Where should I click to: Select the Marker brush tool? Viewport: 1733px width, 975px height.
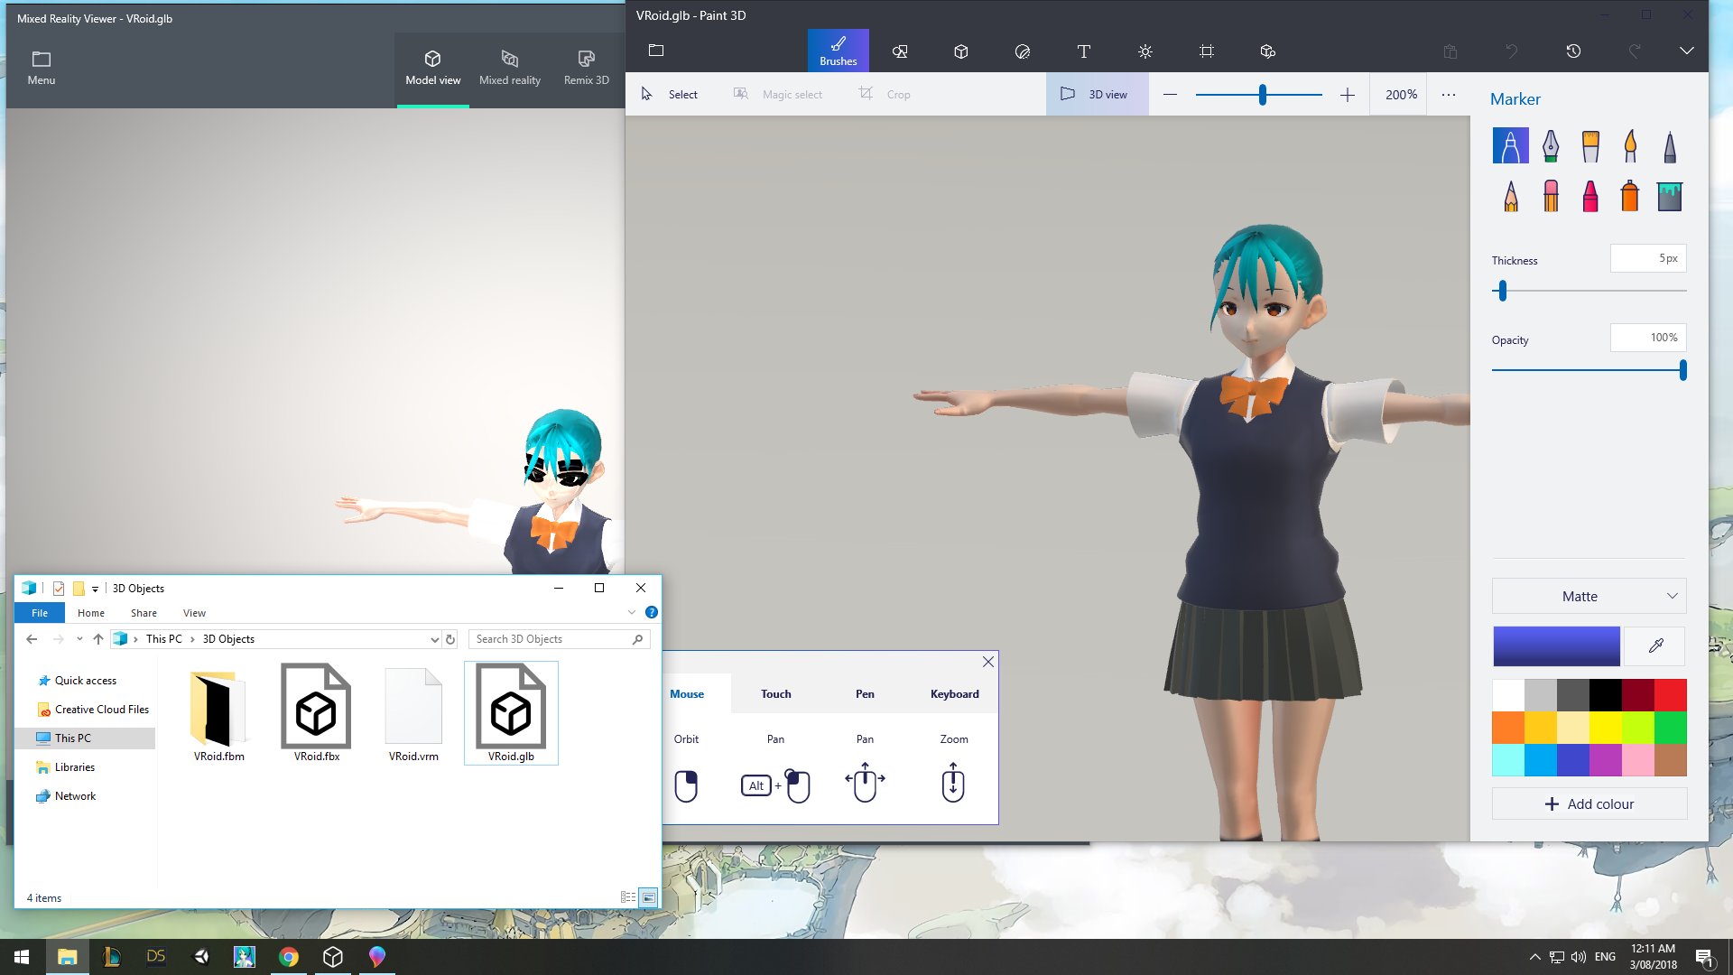click(1510, 145)
